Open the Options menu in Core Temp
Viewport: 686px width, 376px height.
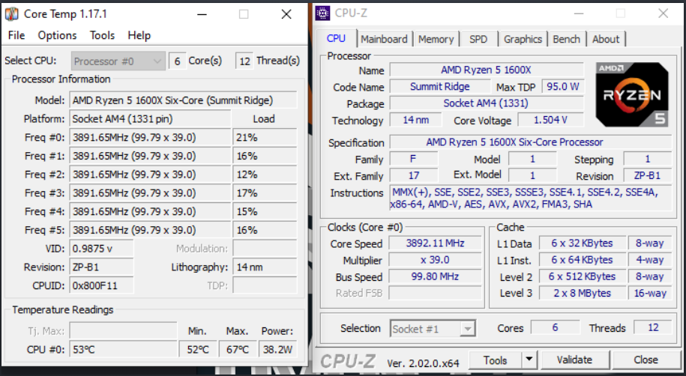(x=57, y=35)
